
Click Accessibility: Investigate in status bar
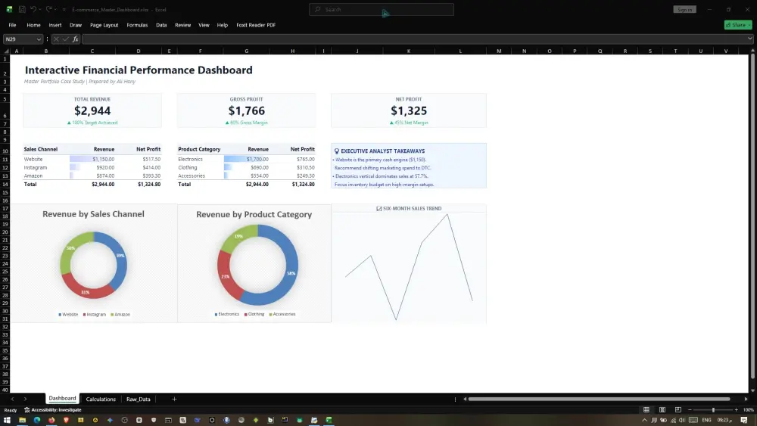pyautogui.click(x=53, y=410)
